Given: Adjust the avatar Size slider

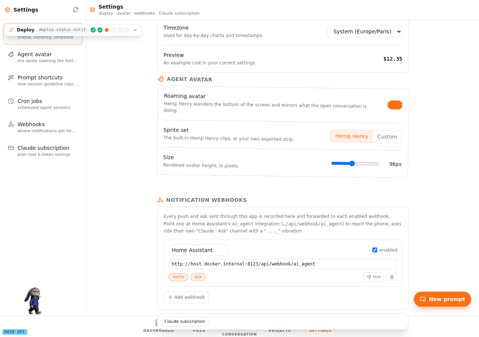Looking at the screenshot, I should pos(355,164).
